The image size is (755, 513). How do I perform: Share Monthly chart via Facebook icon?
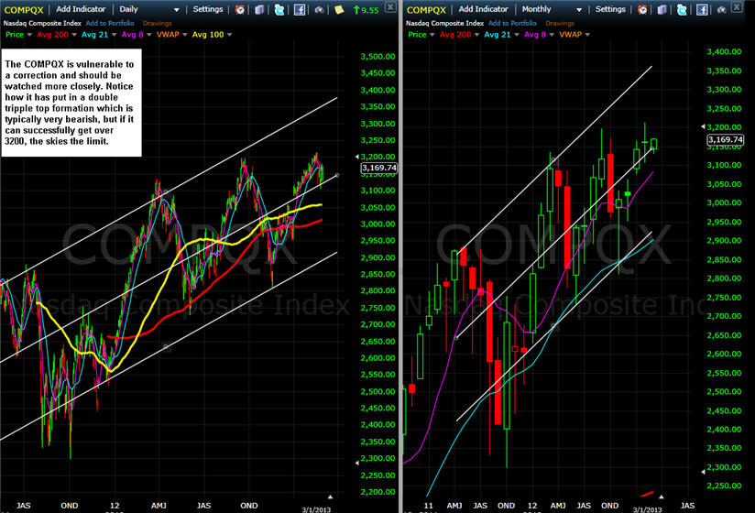[x=702, y=10]
